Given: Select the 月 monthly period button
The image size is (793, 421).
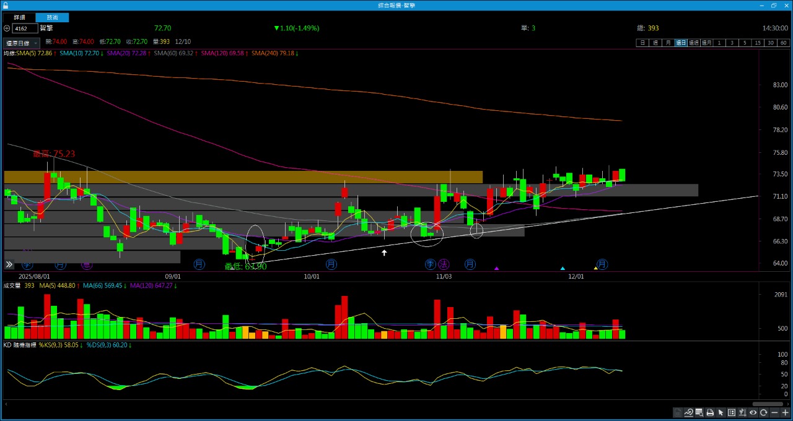Looking at the screenshot, I should 668,43.
